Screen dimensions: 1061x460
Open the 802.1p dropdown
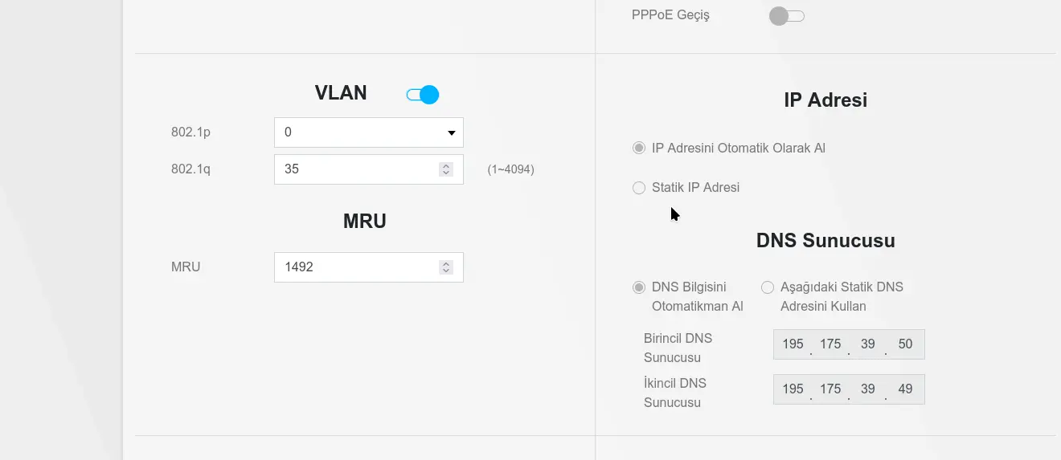point(368,132)
